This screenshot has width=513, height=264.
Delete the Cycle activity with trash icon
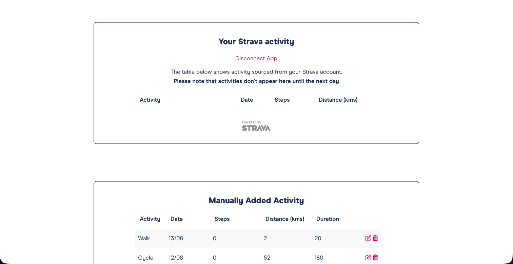tap(375, 258)
